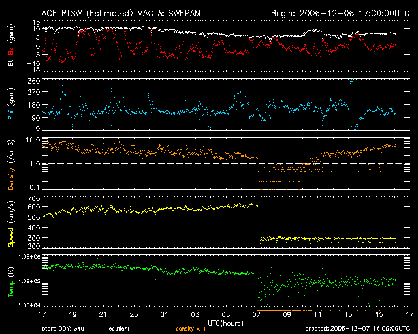Screen dimensions: 418x334
Task: Select the Begin timestamp at top right
Action: [339, 13]
